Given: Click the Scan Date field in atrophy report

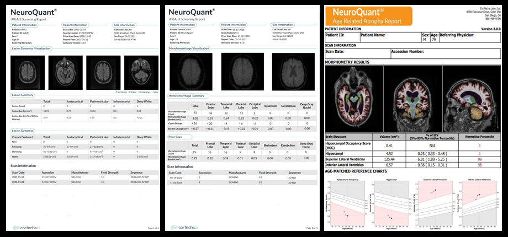Looking at the screenshot, I should pyautogui.click(x=358, y=53).
